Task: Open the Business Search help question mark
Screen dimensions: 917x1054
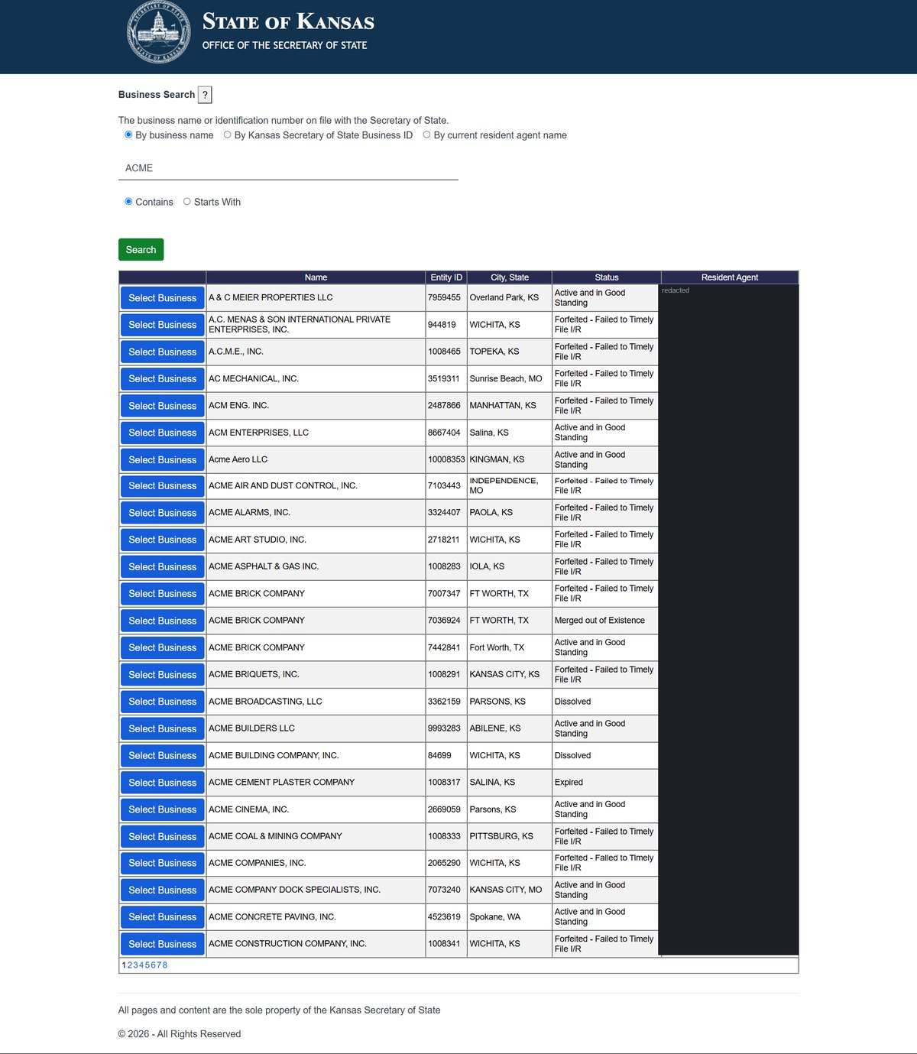Action: tap(205, 95)
